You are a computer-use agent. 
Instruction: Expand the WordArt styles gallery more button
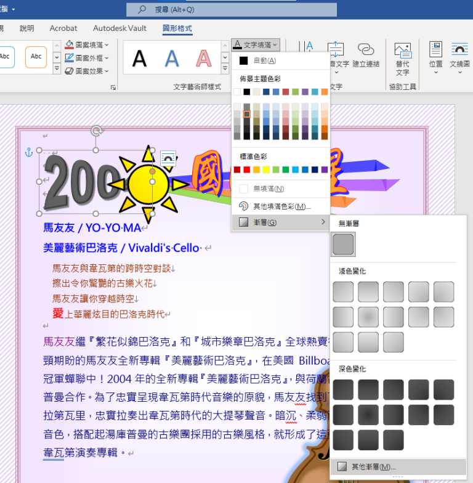pyautogui.click(x=225, y=69)
